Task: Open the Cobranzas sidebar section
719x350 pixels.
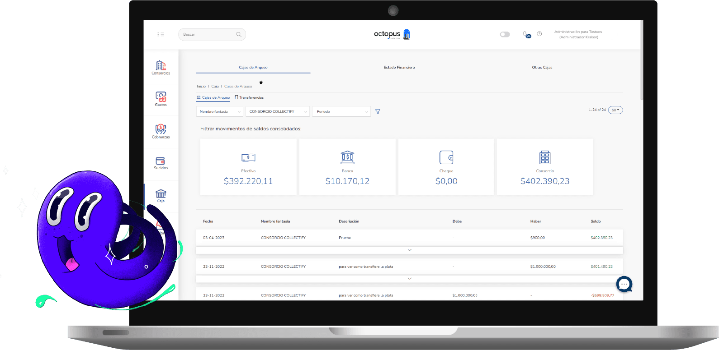Action: click(x=161, y=132)
